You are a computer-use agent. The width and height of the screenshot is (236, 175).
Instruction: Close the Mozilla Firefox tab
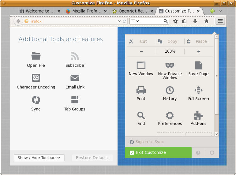pyautogui.click(x=105, y=11)
